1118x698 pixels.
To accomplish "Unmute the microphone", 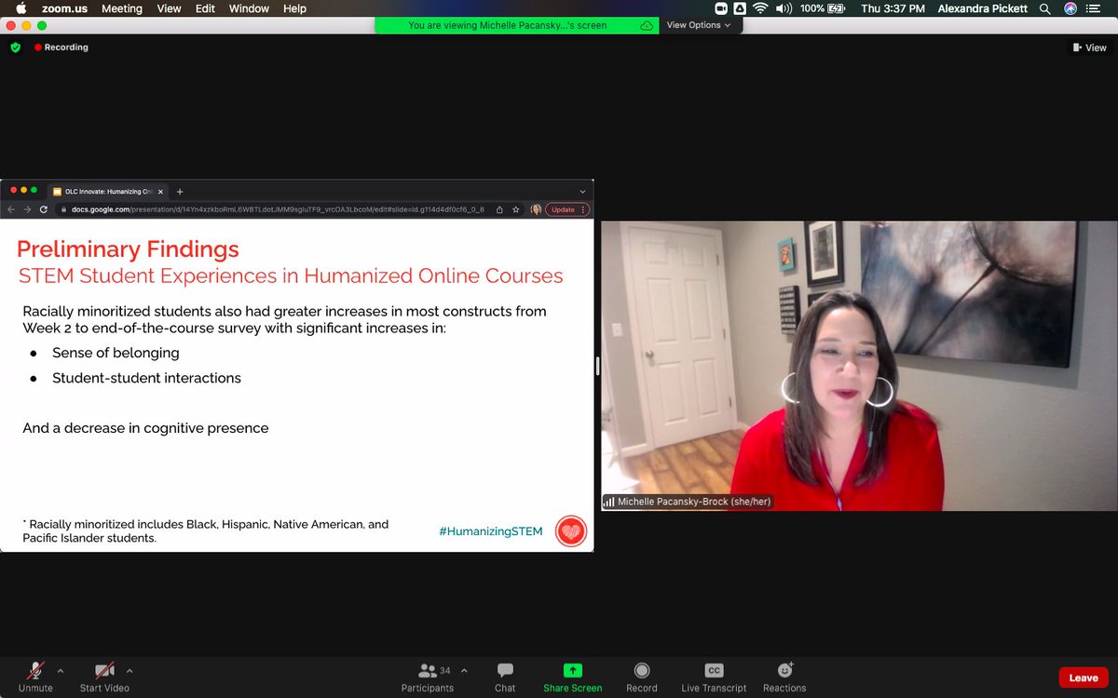I will pos(35,677).
